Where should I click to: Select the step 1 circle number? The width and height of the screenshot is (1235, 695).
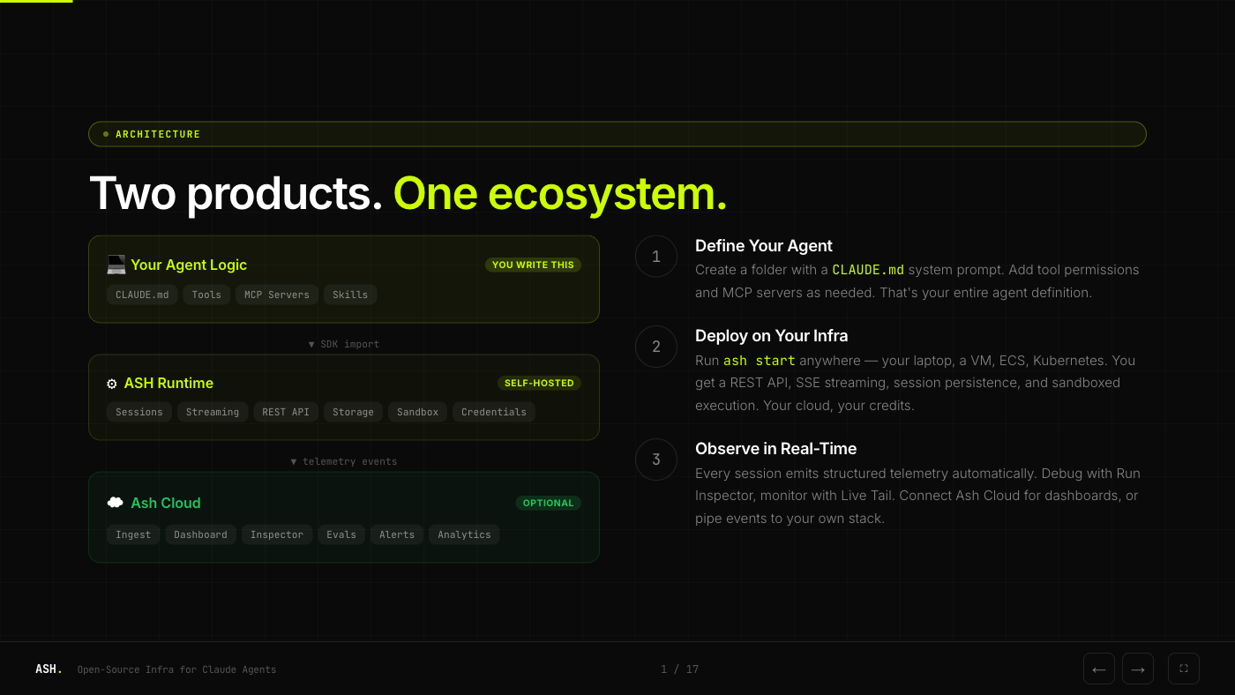[x=655, y=257]
